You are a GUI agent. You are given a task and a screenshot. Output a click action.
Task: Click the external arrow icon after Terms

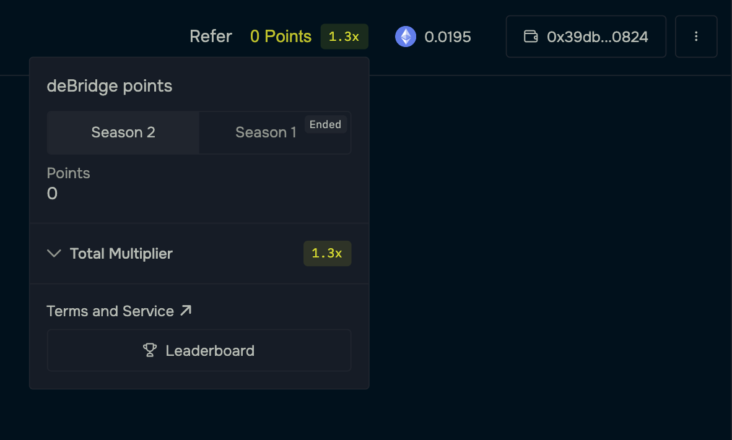pos(186,310)
